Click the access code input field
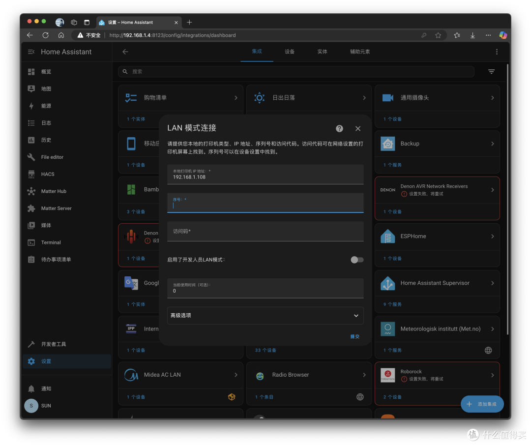This screenshot has width=531, height=446. point(265,231)
